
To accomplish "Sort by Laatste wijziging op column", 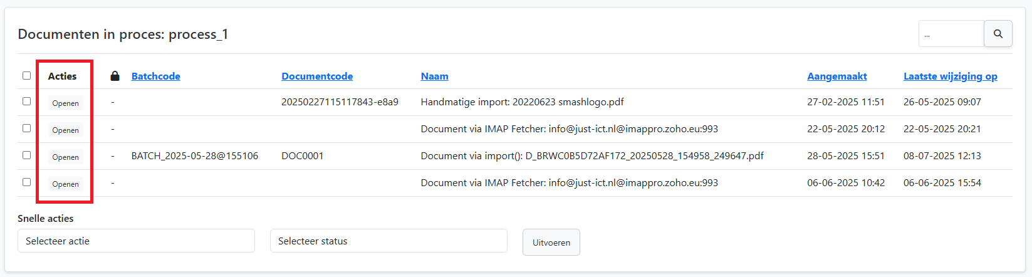I will pos(950,76).
